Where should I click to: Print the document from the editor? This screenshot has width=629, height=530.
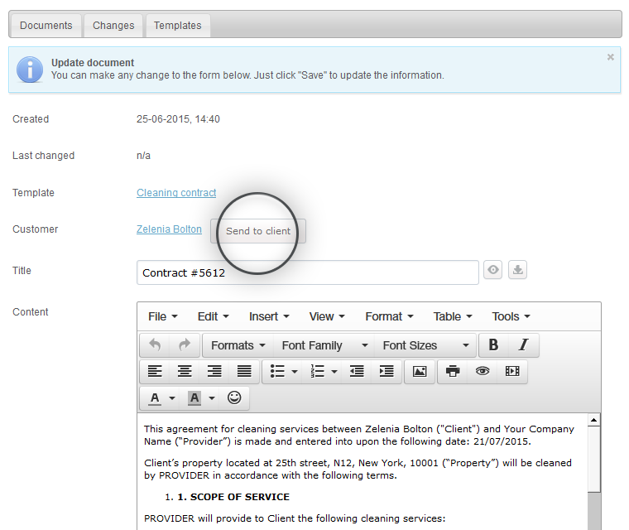pos(453,371)
